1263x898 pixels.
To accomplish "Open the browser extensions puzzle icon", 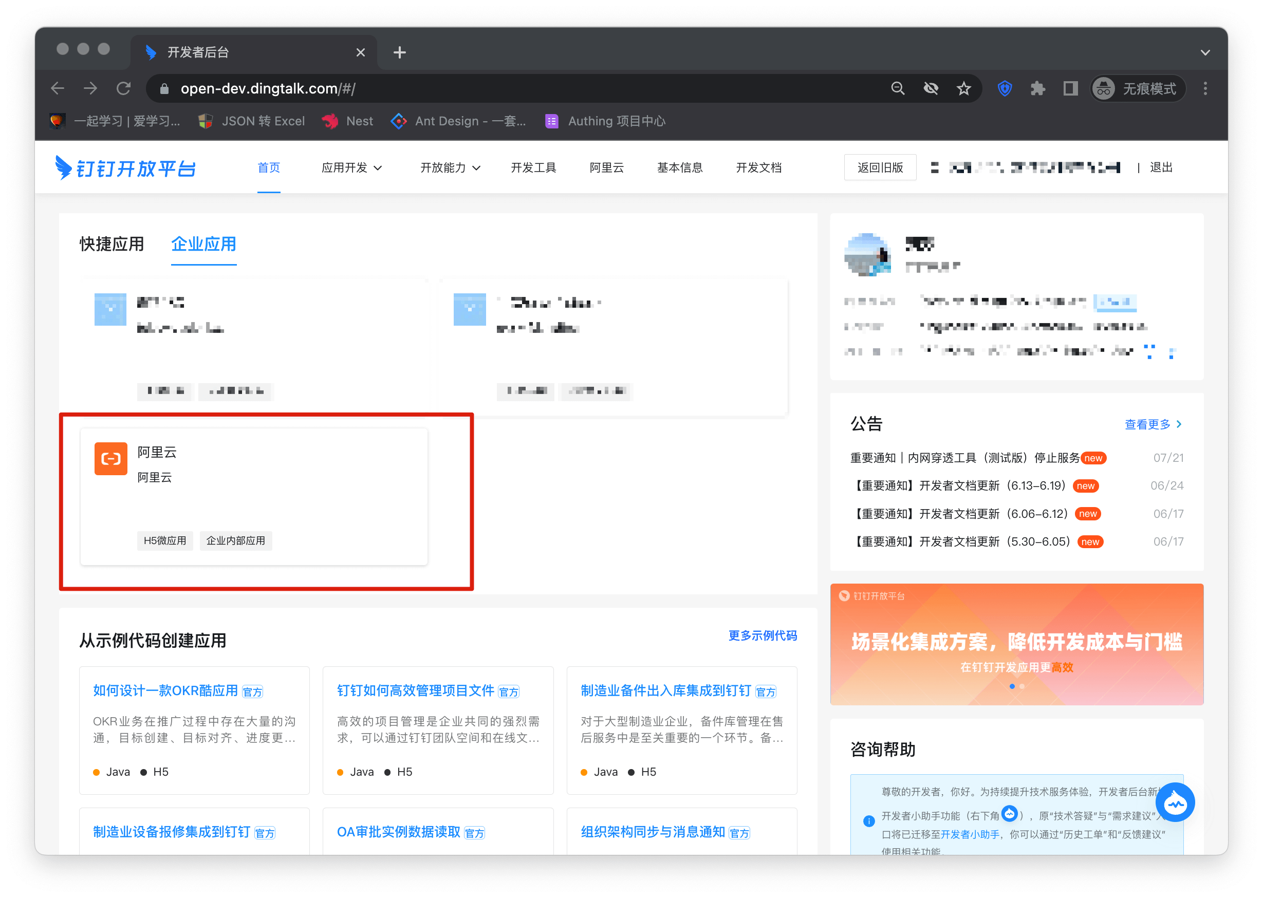I will 1037,88.
